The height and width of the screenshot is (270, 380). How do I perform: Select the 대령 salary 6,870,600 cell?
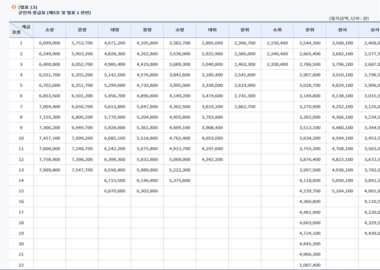[114, 191]
